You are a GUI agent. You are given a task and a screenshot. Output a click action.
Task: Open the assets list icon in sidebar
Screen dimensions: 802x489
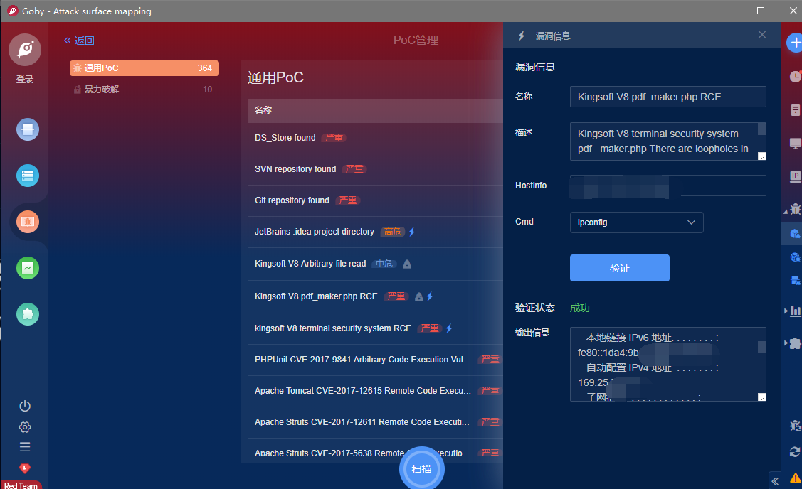28,176
